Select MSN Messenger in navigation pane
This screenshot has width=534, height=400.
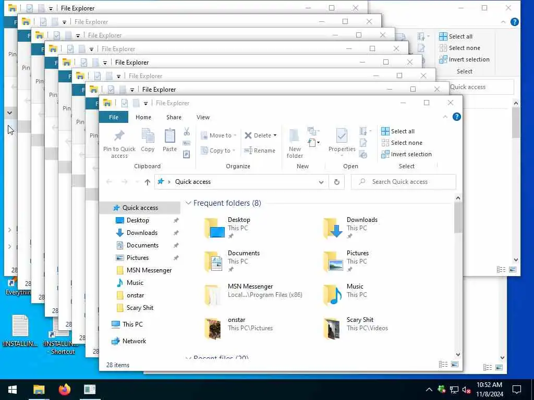[x=149, y=270]
